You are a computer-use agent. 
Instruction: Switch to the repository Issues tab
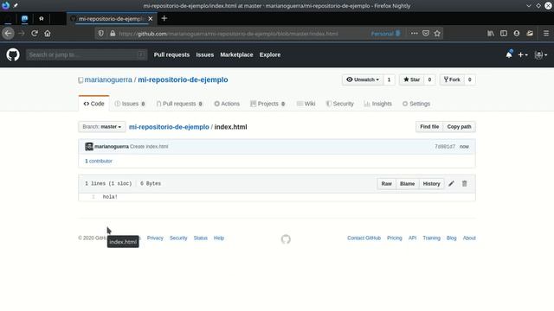[130, 104]
